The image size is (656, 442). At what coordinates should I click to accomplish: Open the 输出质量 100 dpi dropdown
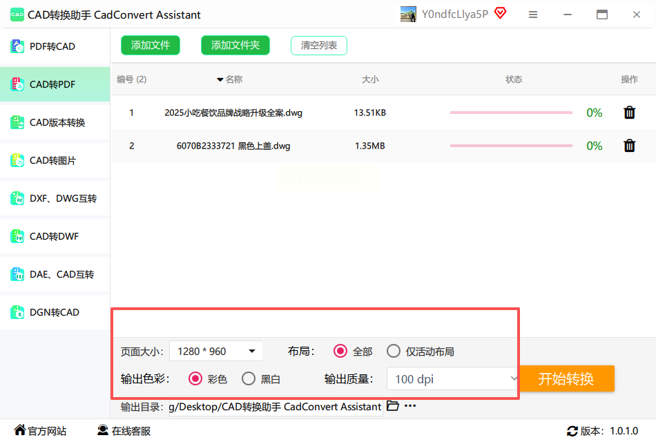(453, 378)
